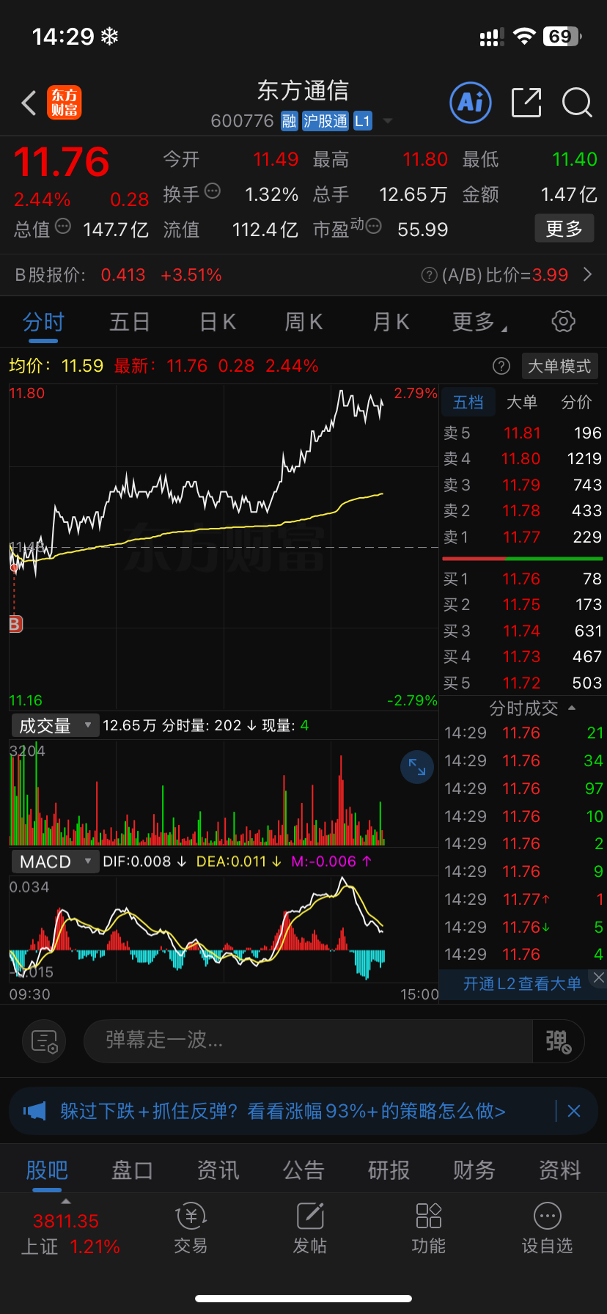Tap the 沪股通 tag
The height and width of the screenshot is (1314, 607).
click(325, 121)
